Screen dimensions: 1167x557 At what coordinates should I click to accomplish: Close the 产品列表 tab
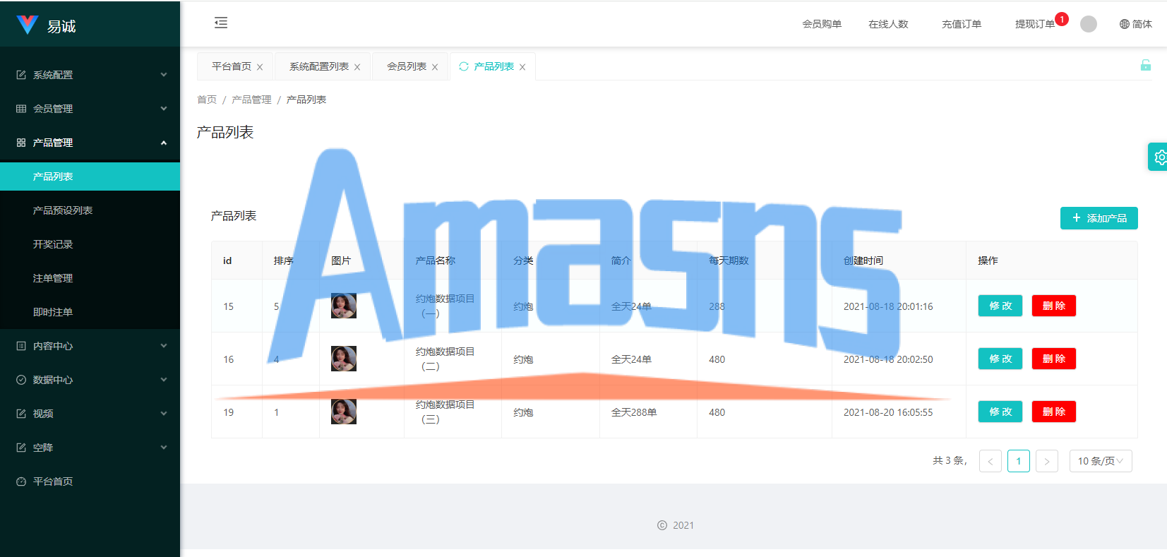pyautogui.click(x=522, y=67)
